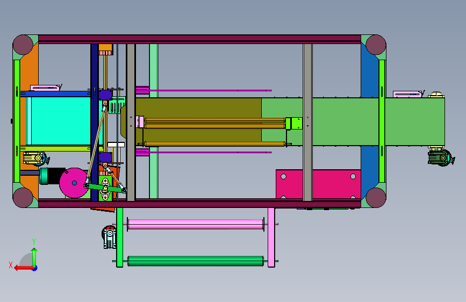Select the gray-red gearbox beside the roller stand
This screenshot has width=466, height=302.
(x=109, y=237)
